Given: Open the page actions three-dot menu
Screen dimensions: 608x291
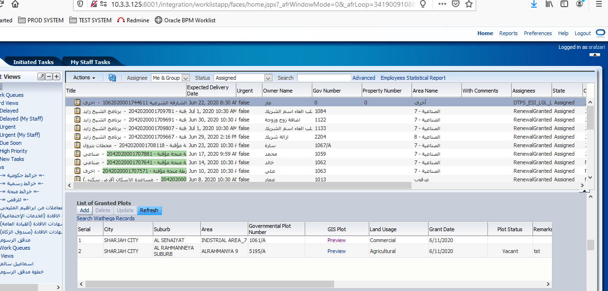Looking at the screenshot, I should pos(442,4).
